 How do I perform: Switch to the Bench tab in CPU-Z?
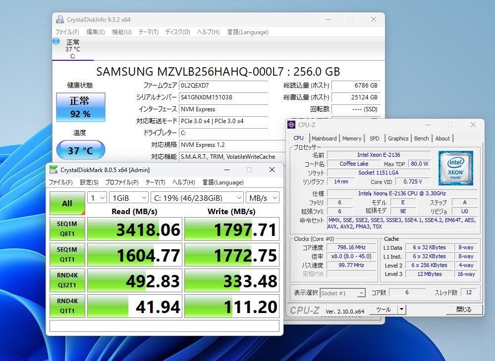tap(422, 138)
